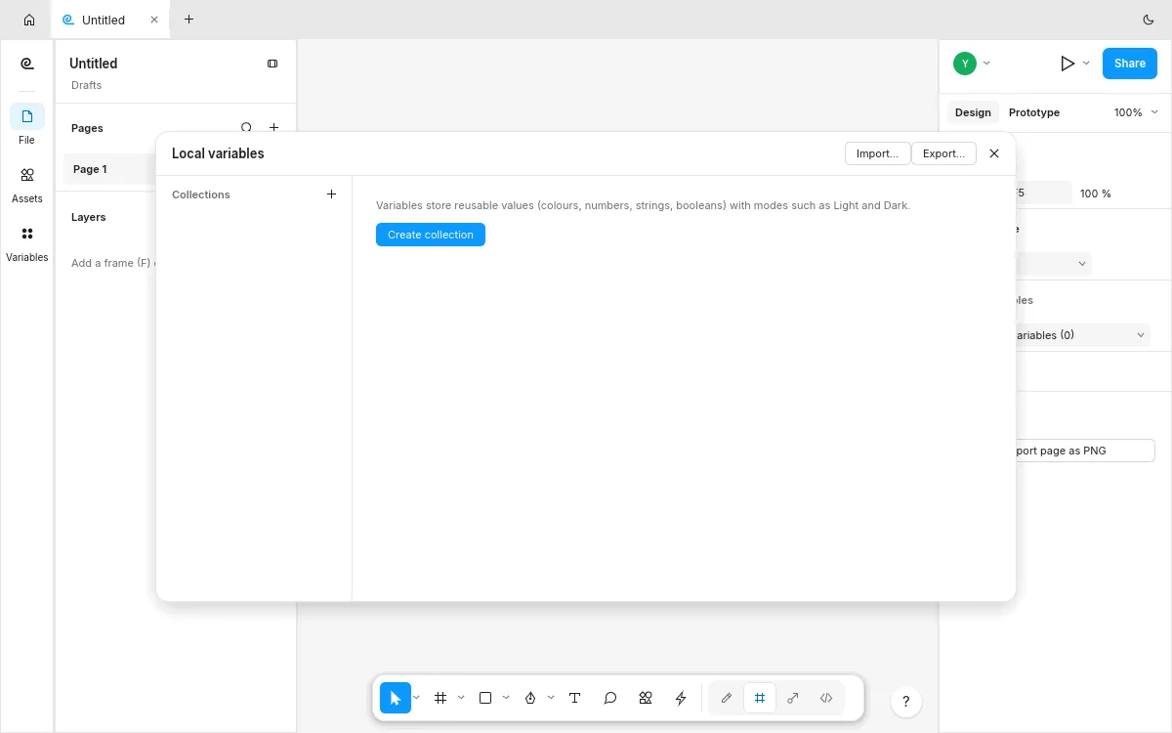Expand the user avatar dropdown chevron
Viewport: 1172px width, 733px height.
[x=986, y=64]
